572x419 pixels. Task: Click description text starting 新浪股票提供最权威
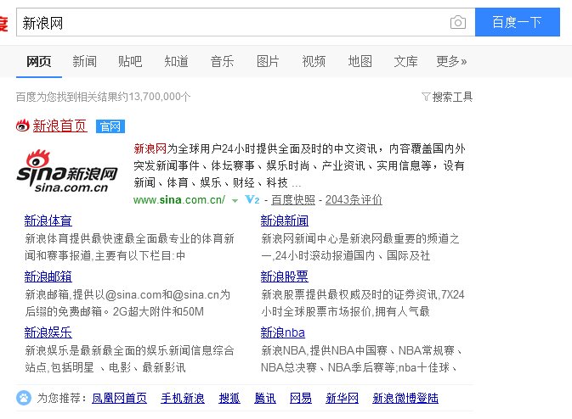[363, 303]
